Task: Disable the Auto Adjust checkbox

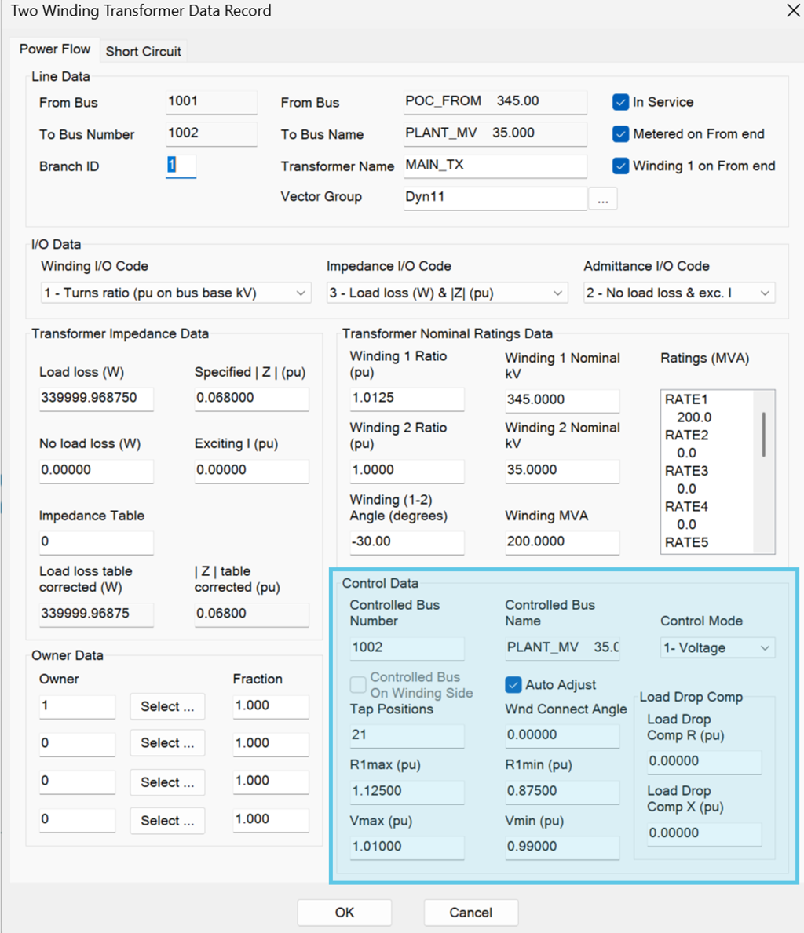Action: click(513, 685)
